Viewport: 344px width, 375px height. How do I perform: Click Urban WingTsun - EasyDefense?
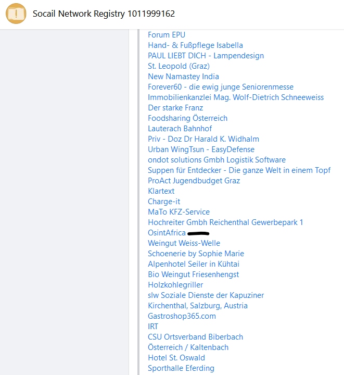click(x=201, y=149)
